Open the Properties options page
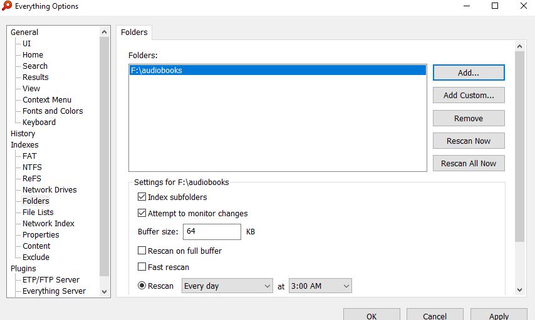Screen dimensions: 535x320 click(41, 234)
